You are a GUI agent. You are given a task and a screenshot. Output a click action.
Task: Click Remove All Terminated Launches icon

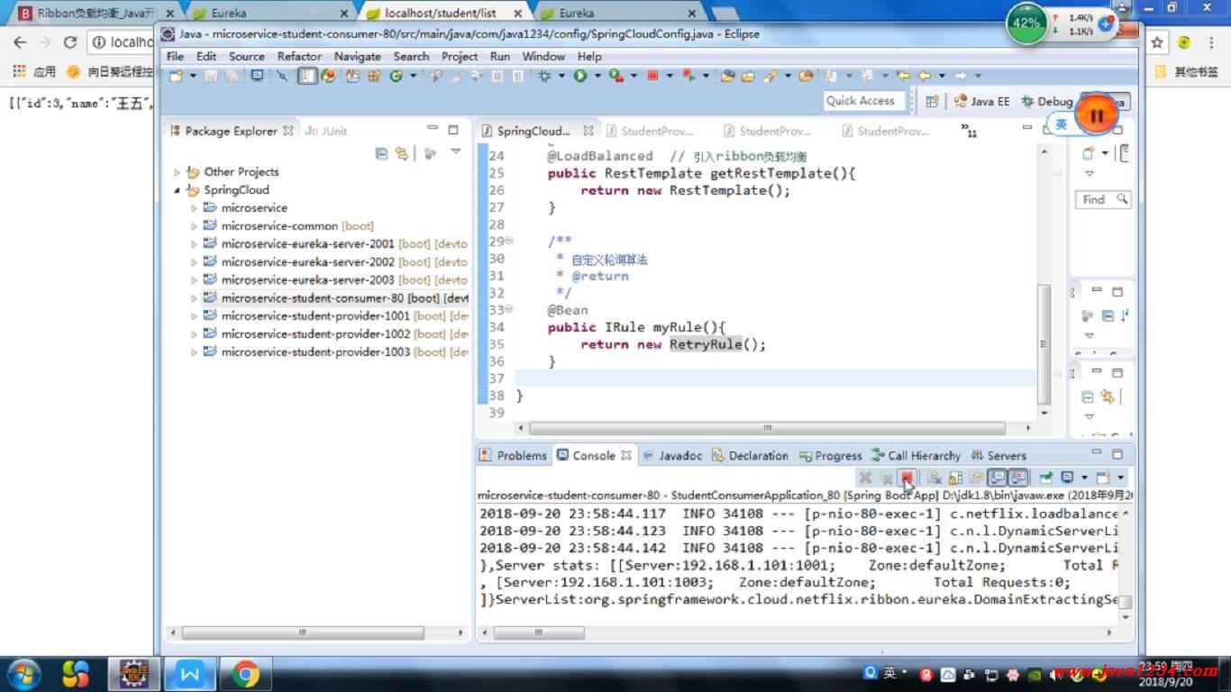888,478
